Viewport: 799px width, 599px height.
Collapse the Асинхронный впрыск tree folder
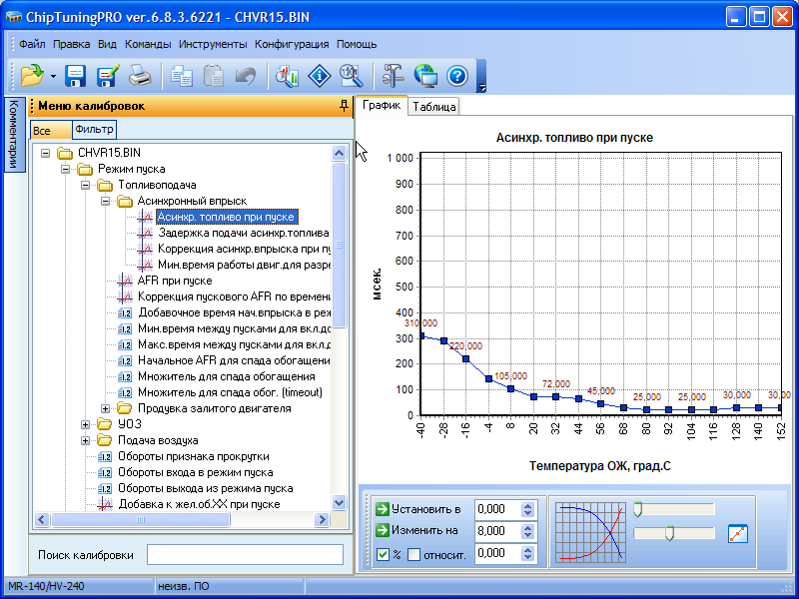pyautogui.click(x=106, y=201)
